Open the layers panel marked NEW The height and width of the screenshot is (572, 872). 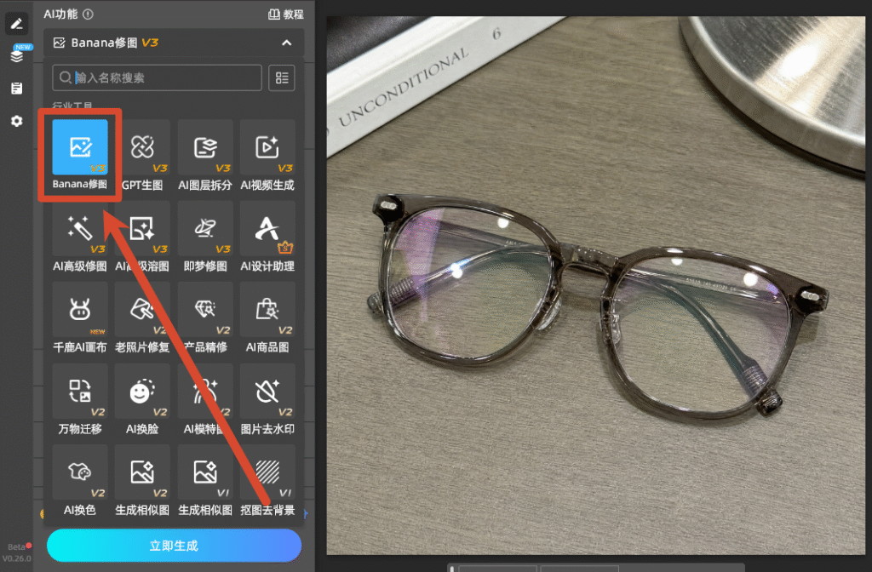click(x=17, y=56)
